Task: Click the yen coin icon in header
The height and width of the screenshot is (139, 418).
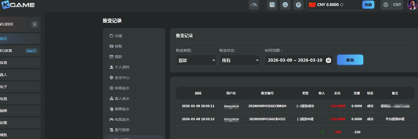Action: point(298,5)
